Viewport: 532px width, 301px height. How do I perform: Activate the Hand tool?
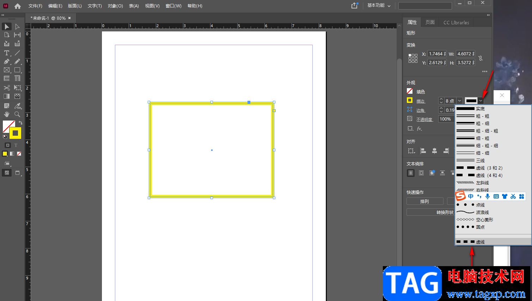click(7, 114)
